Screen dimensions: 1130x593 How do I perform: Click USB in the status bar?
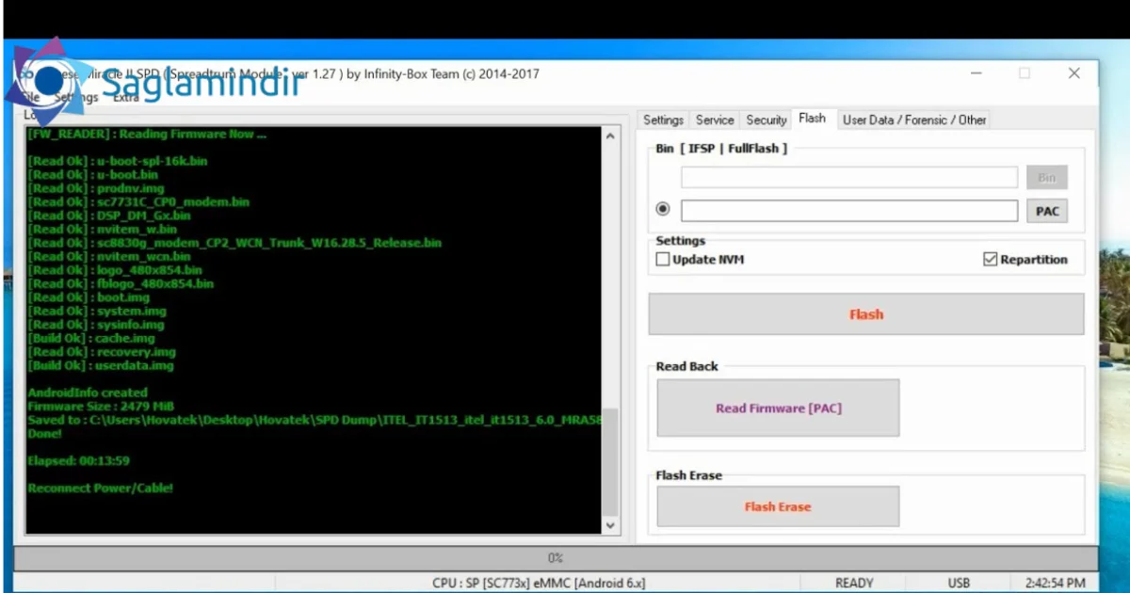click(959, 584)
